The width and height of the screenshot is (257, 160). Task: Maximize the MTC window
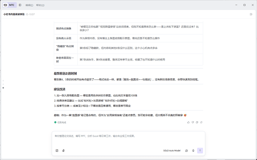(244, 5)
